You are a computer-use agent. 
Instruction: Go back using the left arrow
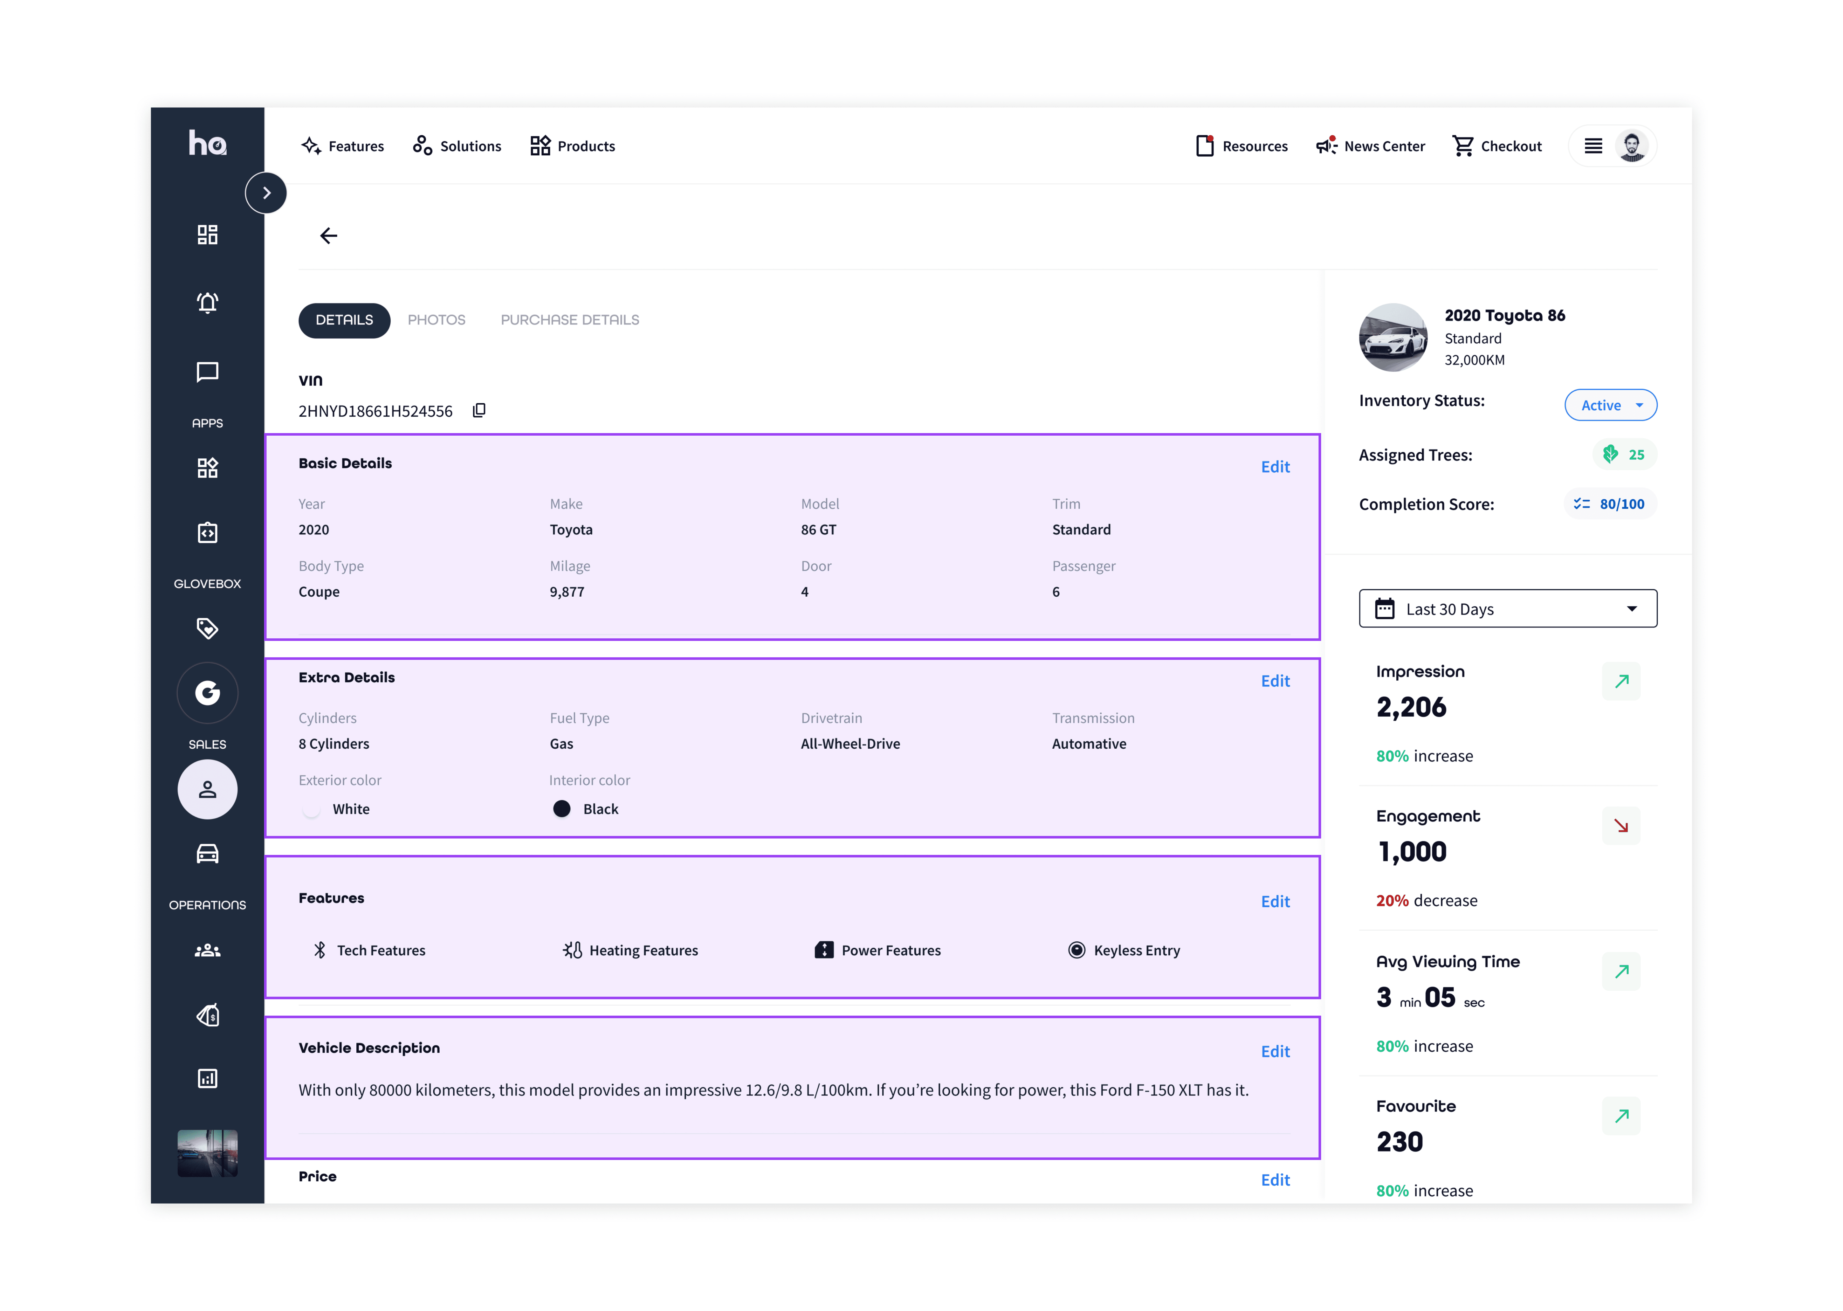click(328, 236)
